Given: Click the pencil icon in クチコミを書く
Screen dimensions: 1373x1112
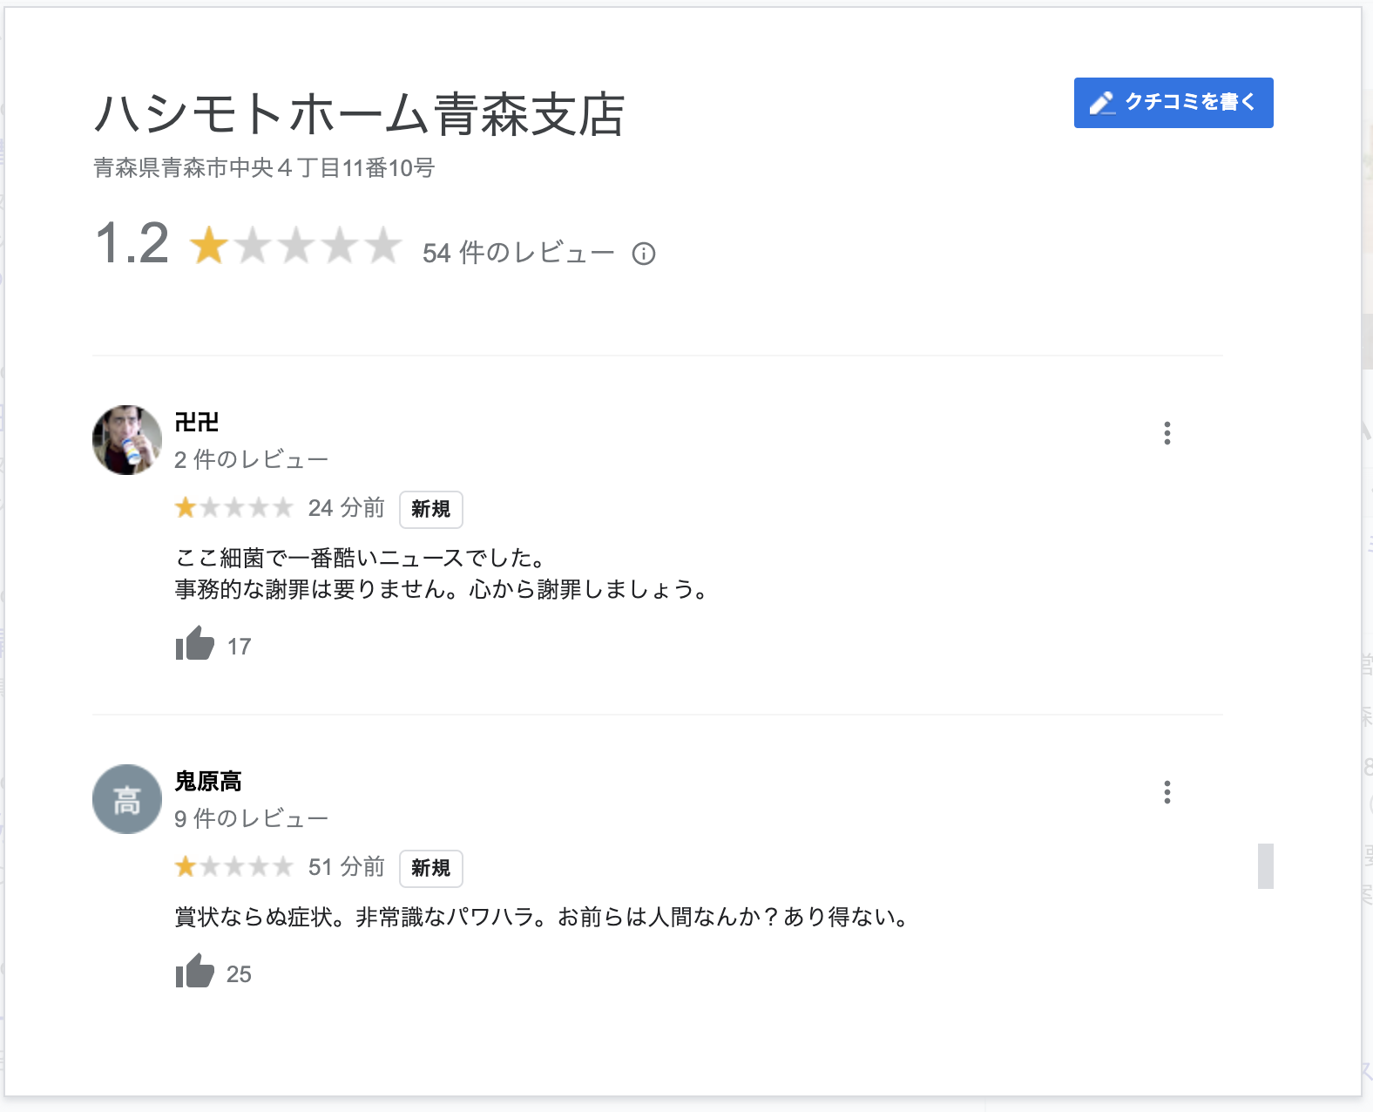Looking at the screenshot, I should click(1102, 103).
